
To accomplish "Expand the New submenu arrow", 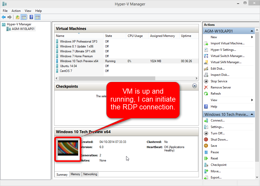I will pos(252,37).
